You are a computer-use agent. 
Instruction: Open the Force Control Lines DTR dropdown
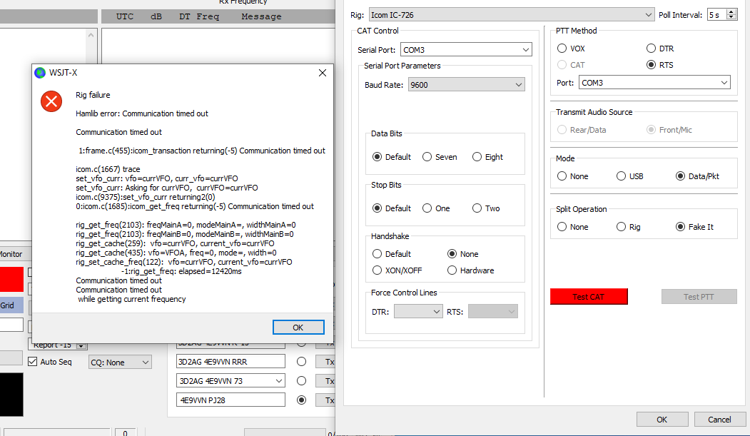tap(418, 312)
